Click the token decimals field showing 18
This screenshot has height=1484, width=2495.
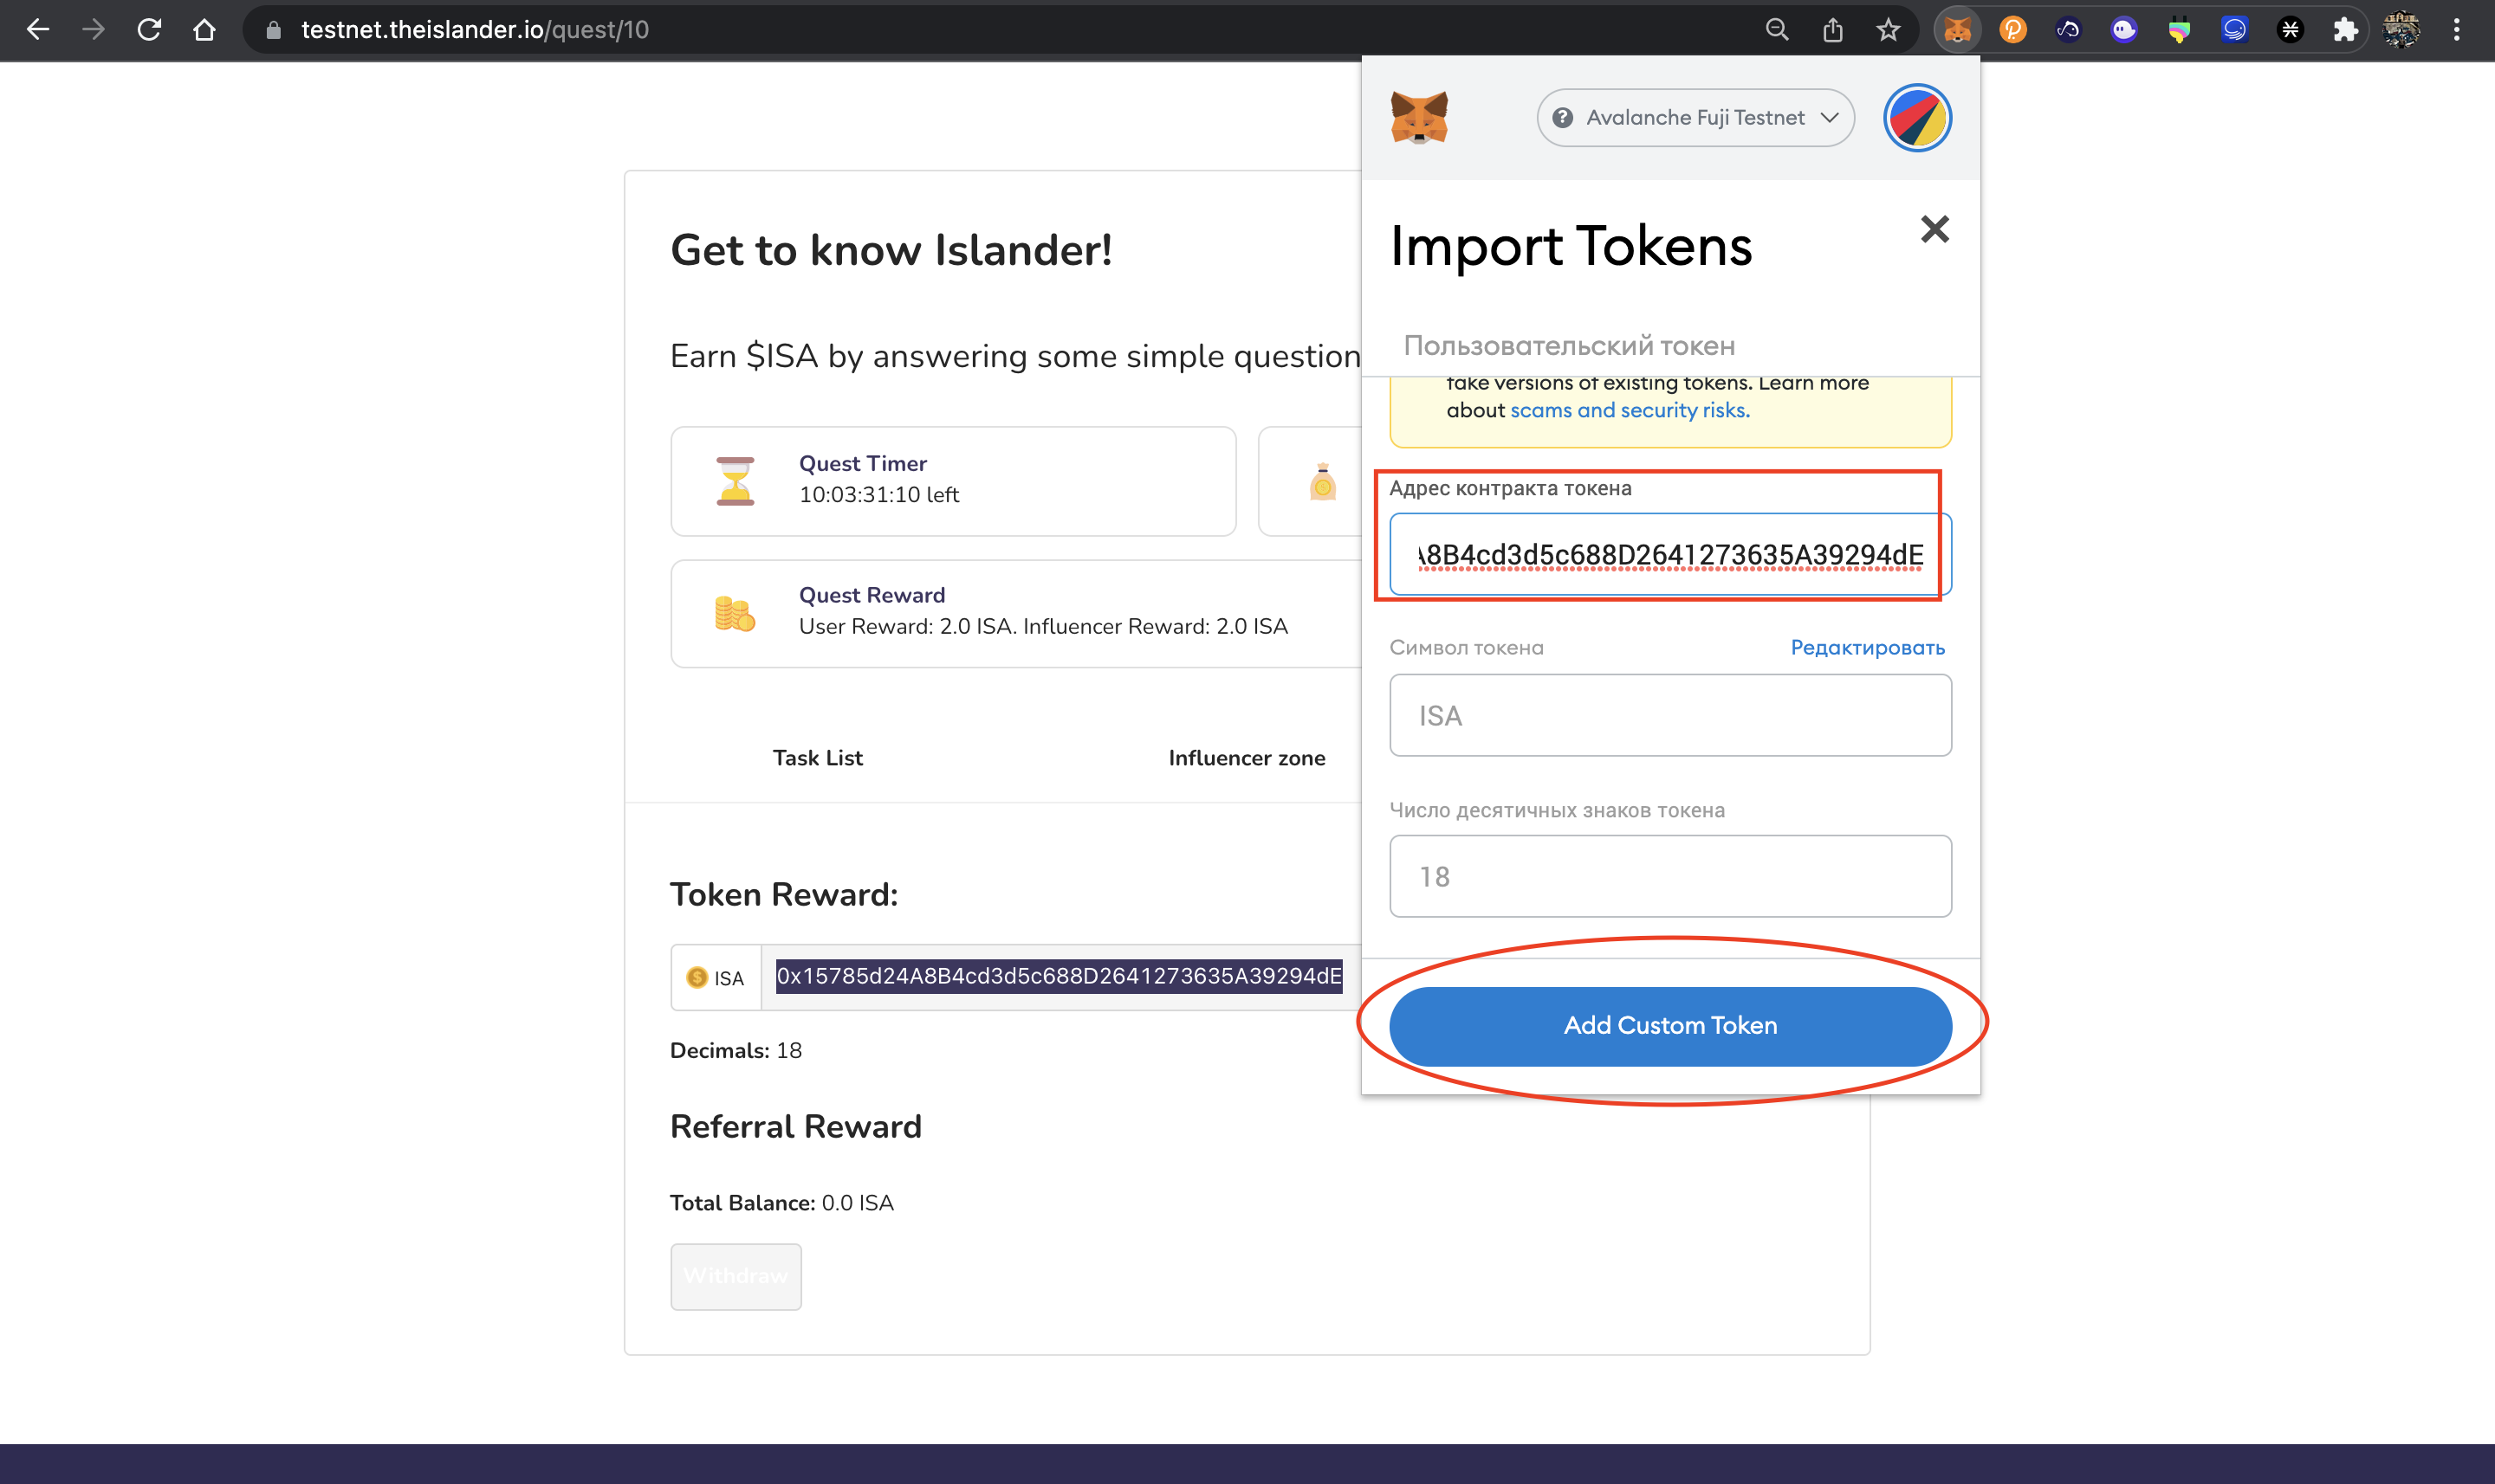click(x=1669, y=876)
